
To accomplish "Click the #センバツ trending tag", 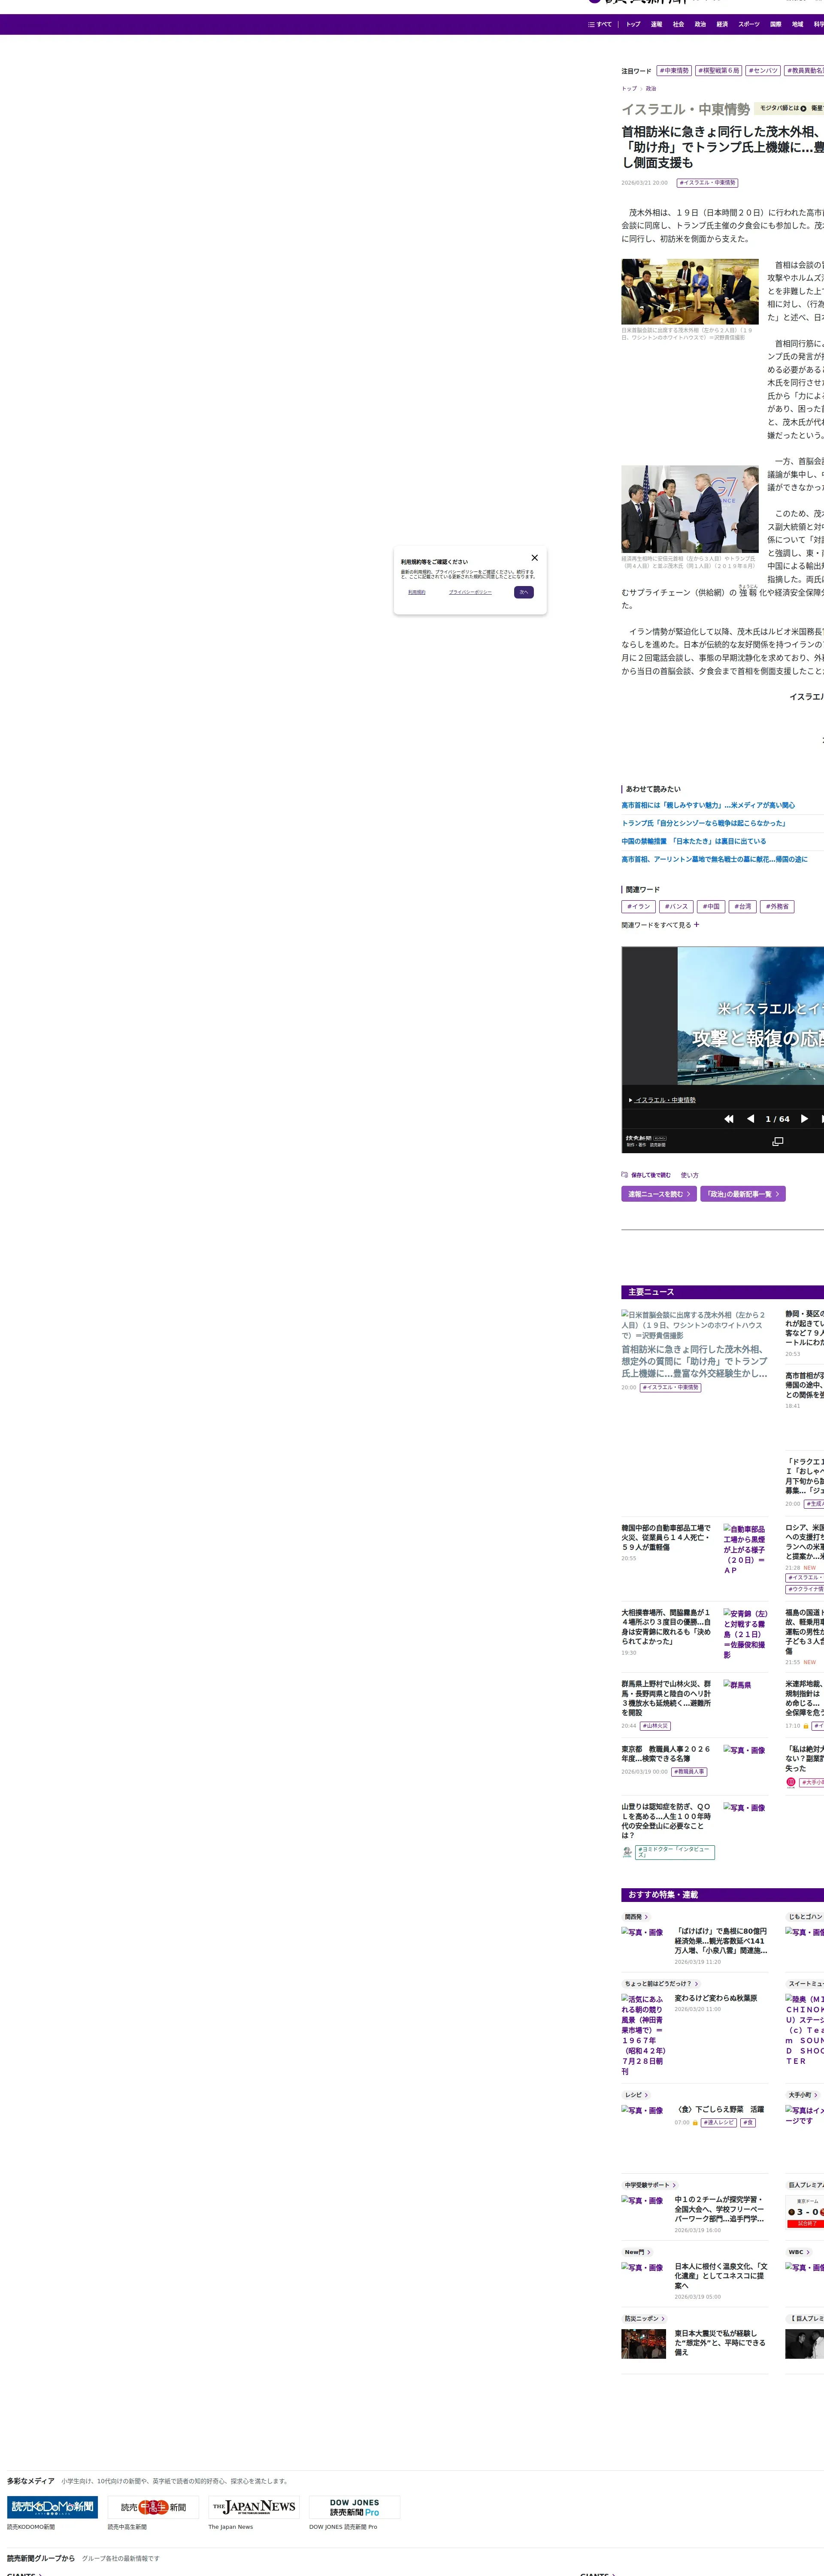I will point(763,71).
